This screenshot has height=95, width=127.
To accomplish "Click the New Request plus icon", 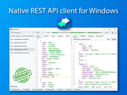I will (x=11, y=36).
